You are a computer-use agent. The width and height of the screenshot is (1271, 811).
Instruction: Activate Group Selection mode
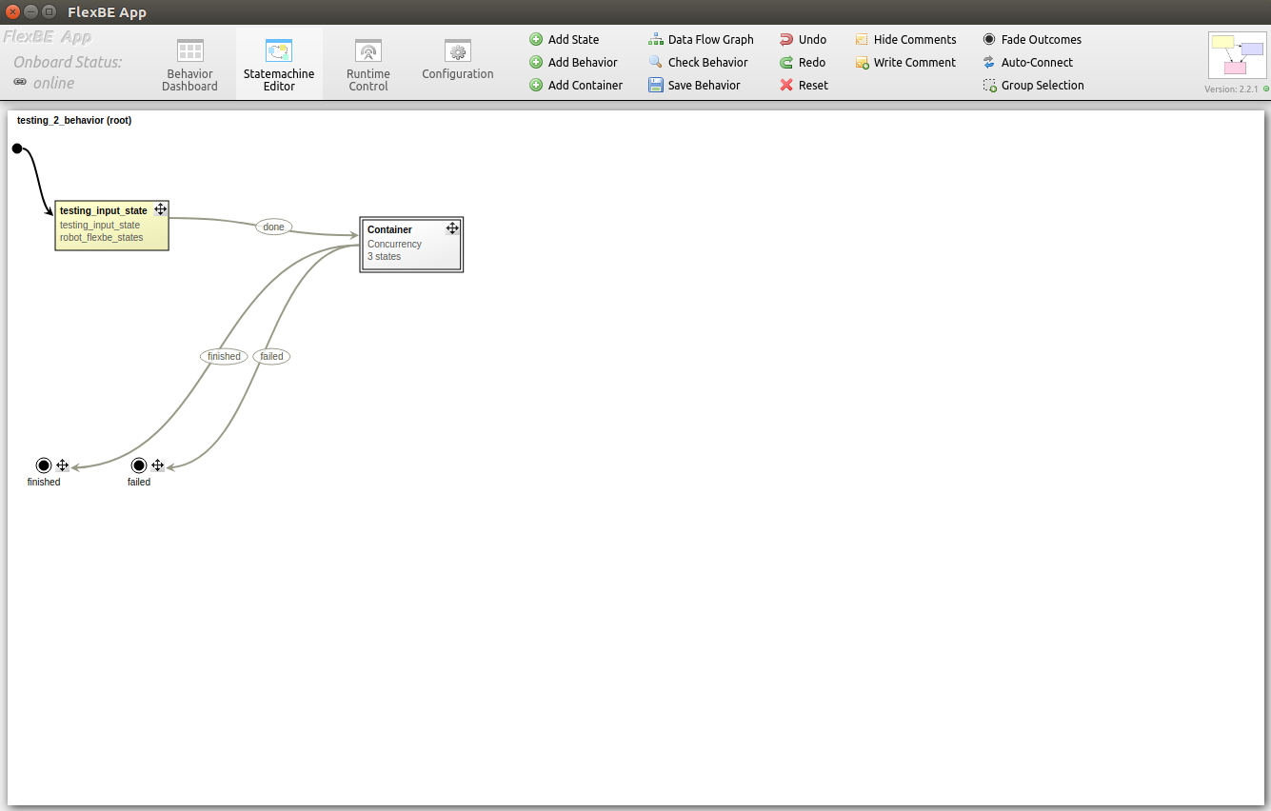pyautogui.click(x=987, y=85)
